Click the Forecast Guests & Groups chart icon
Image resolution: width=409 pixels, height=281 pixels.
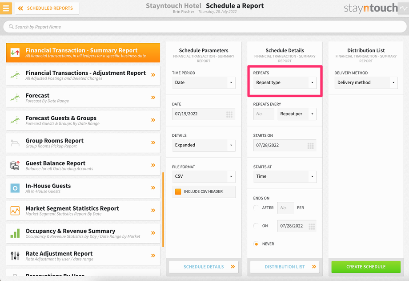click(x=15, y=120)
